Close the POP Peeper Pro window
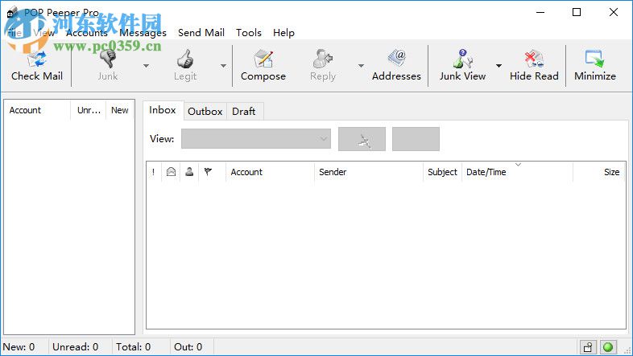Viewport: 633px width, 356px height. [x=613, y=12]
